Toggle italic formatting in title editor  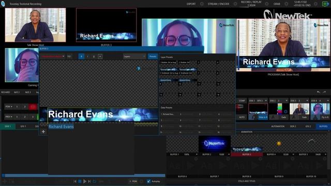[87, 56]
